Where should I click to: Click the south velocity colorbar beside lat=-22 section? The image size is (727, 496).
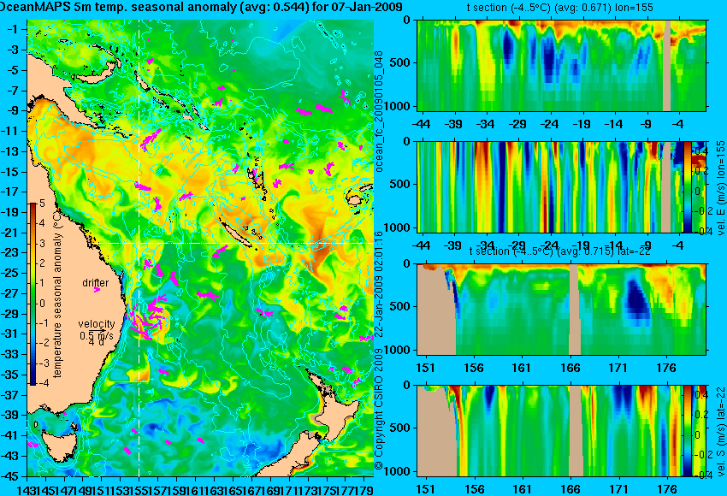coord(687,431)
